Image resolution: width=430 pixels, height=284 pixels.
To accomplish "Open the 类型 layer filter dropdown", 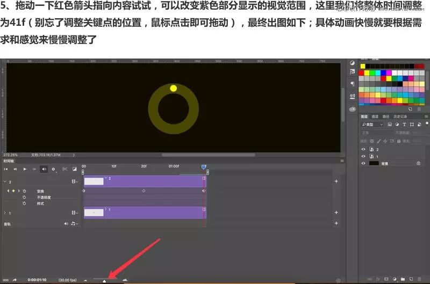I will (372, 125).
